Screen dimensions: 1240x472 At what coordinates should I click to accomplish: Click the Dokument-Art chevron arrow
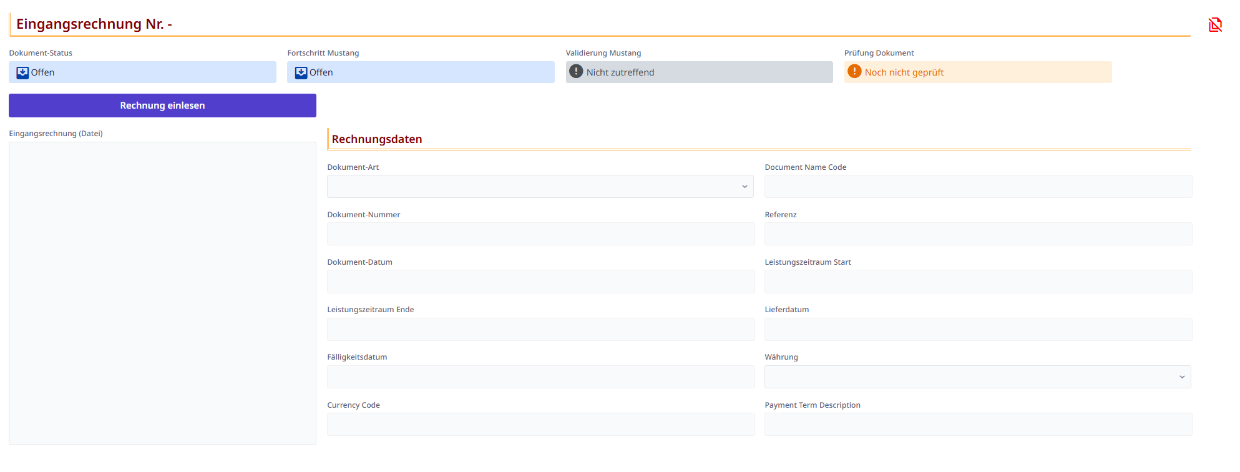pyautogui.click(x=744, y=187)
